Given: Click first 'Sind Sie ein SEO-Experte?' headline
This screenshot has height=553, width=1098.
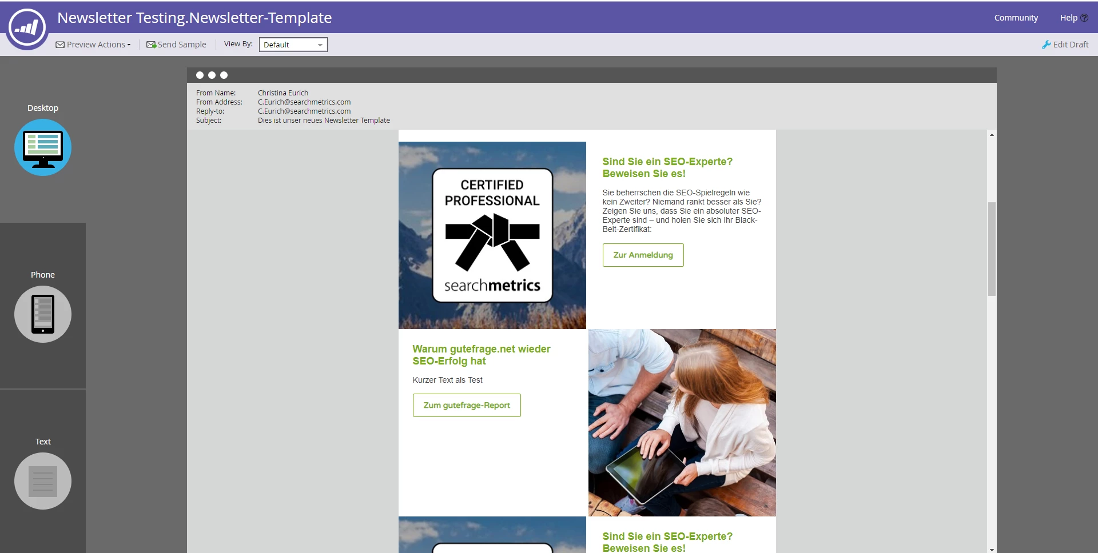Looking at the screenshot, I should [667, 167].
